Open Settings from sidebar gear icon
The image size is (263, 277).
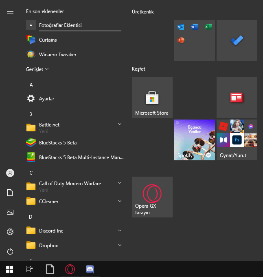(x=10, y=232)
